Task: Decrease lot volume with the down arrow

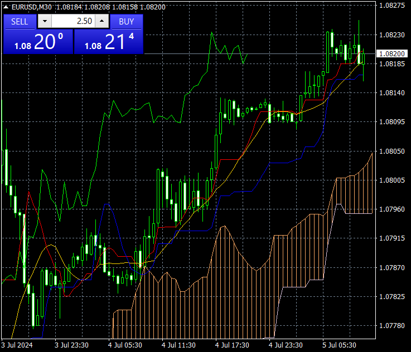Action: 45,21
